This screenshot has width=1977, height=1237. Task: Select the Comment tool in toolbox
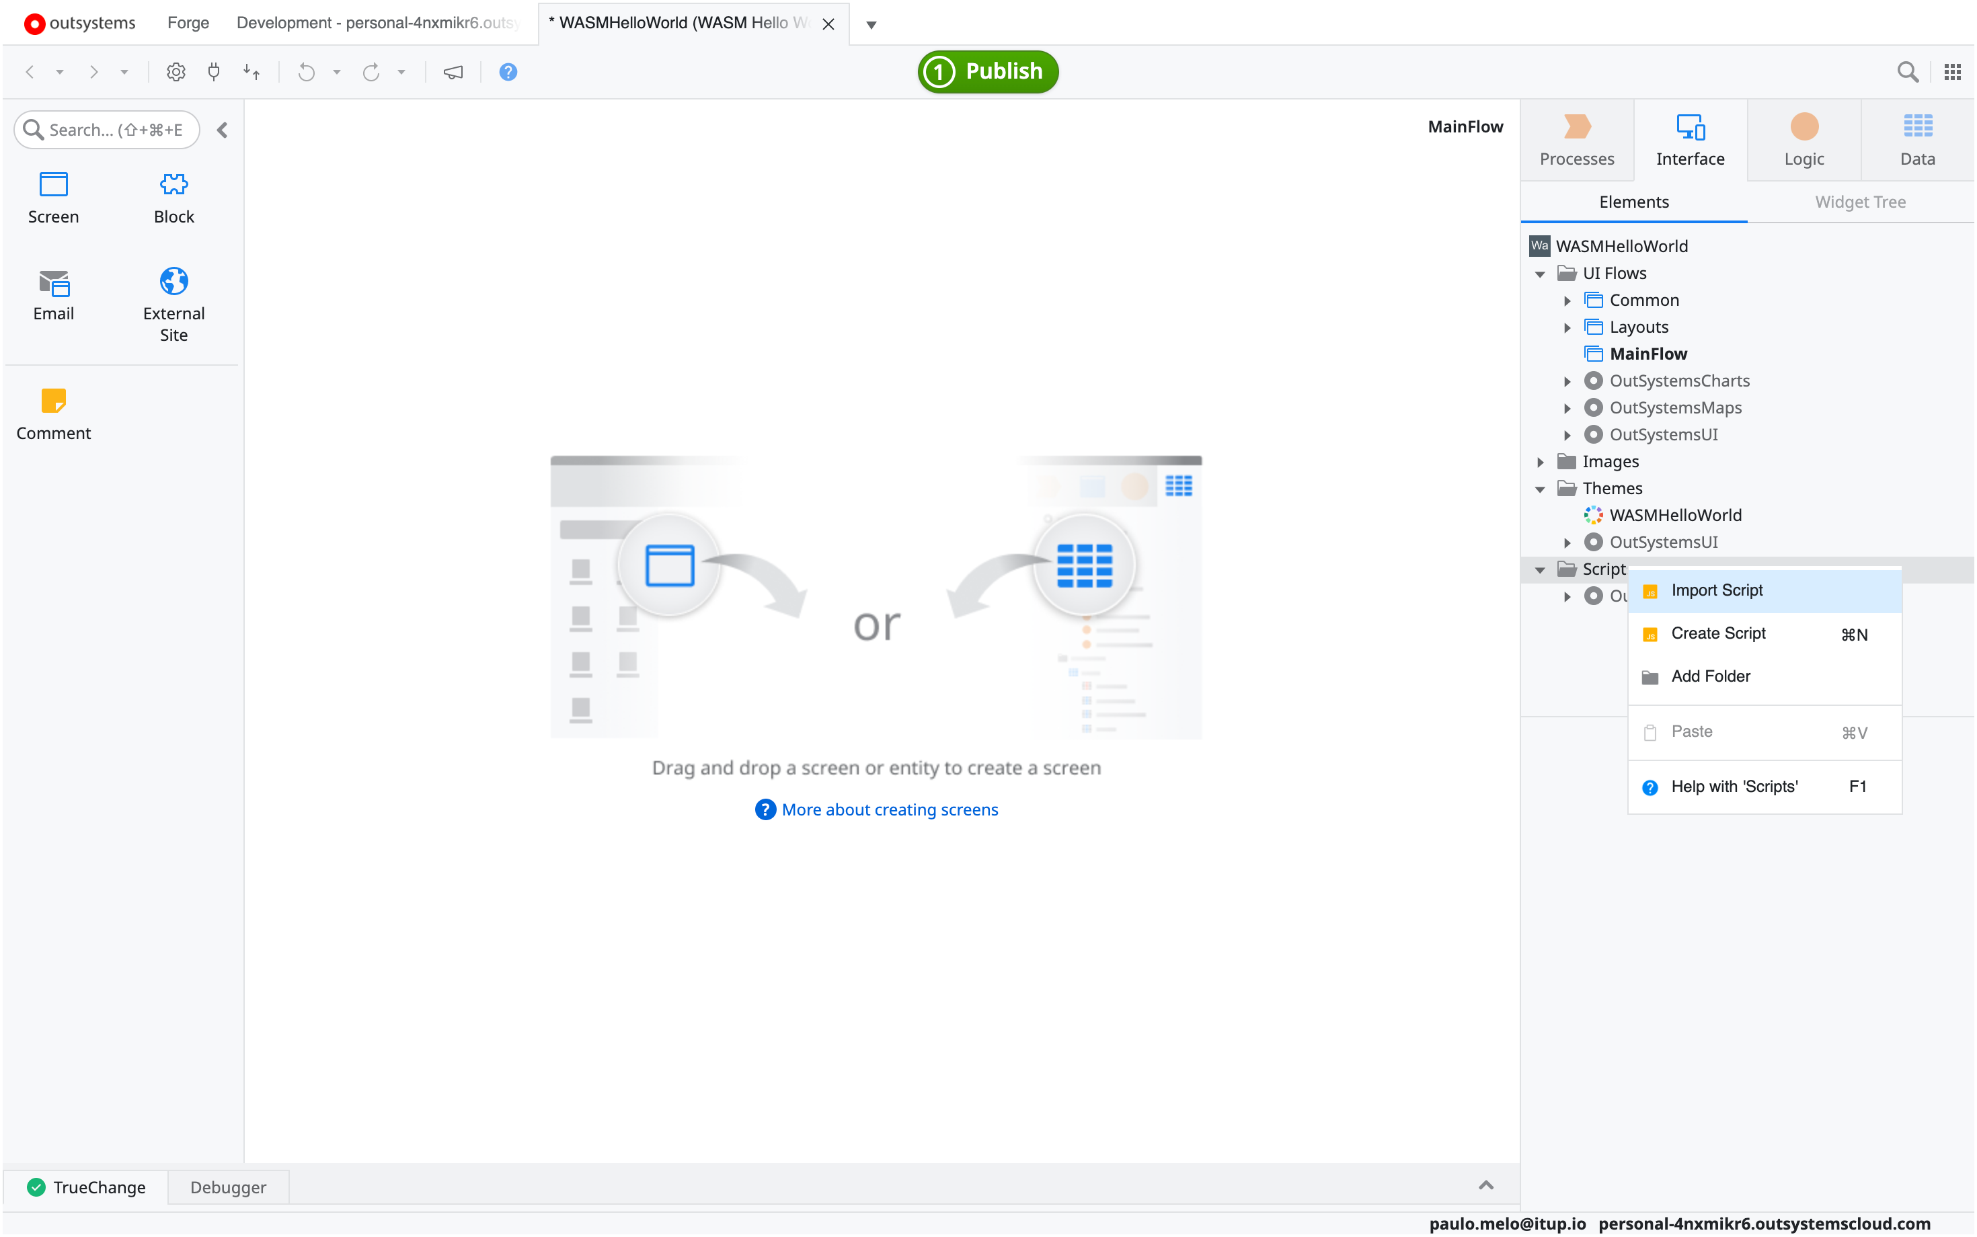(x=53, y=415)
